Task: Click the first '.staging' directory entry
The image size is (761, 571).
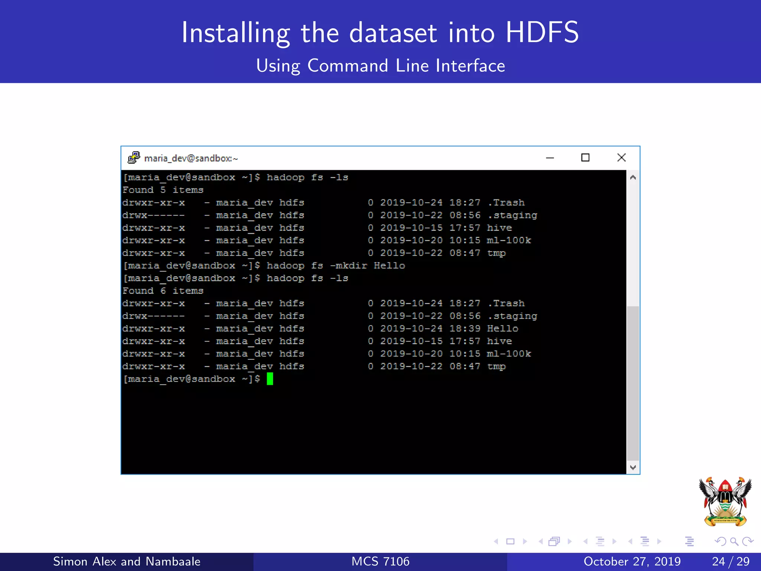Action: click(512, 215)
